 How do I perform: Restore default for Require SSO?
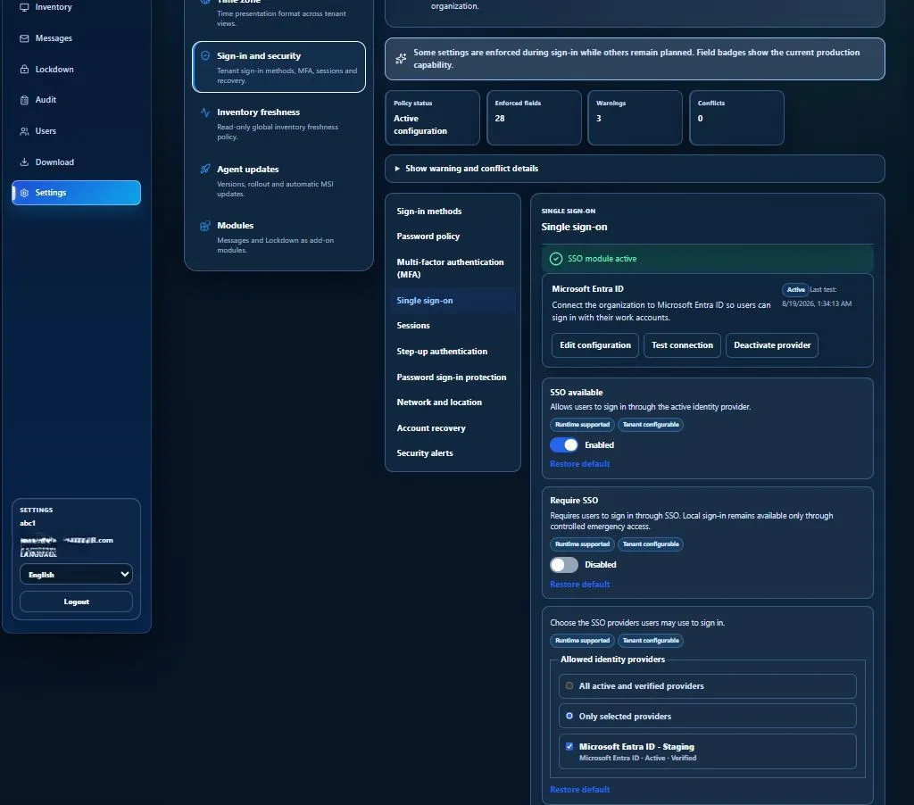click(x=580, y=584)
